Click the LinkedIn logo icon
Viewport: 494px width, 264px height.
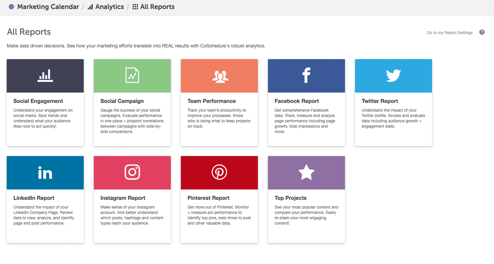pyautogui.click(x=45, y=172)
